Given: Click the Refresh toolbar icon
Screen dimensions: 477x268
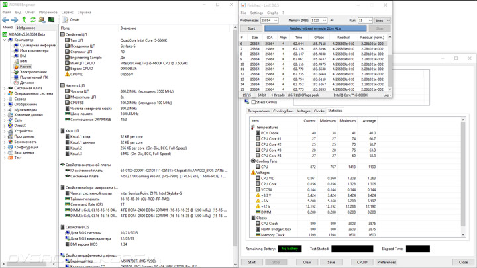Looking at the screenshot, I should 33,20.
